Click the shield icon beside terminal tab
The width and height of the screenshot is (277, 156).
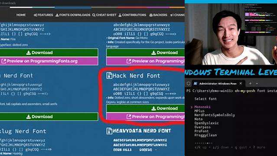coord(189,83)
